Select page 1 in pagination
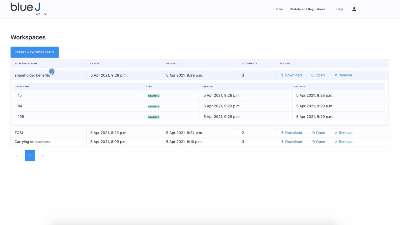400x225 pixels. coord(30,156)
